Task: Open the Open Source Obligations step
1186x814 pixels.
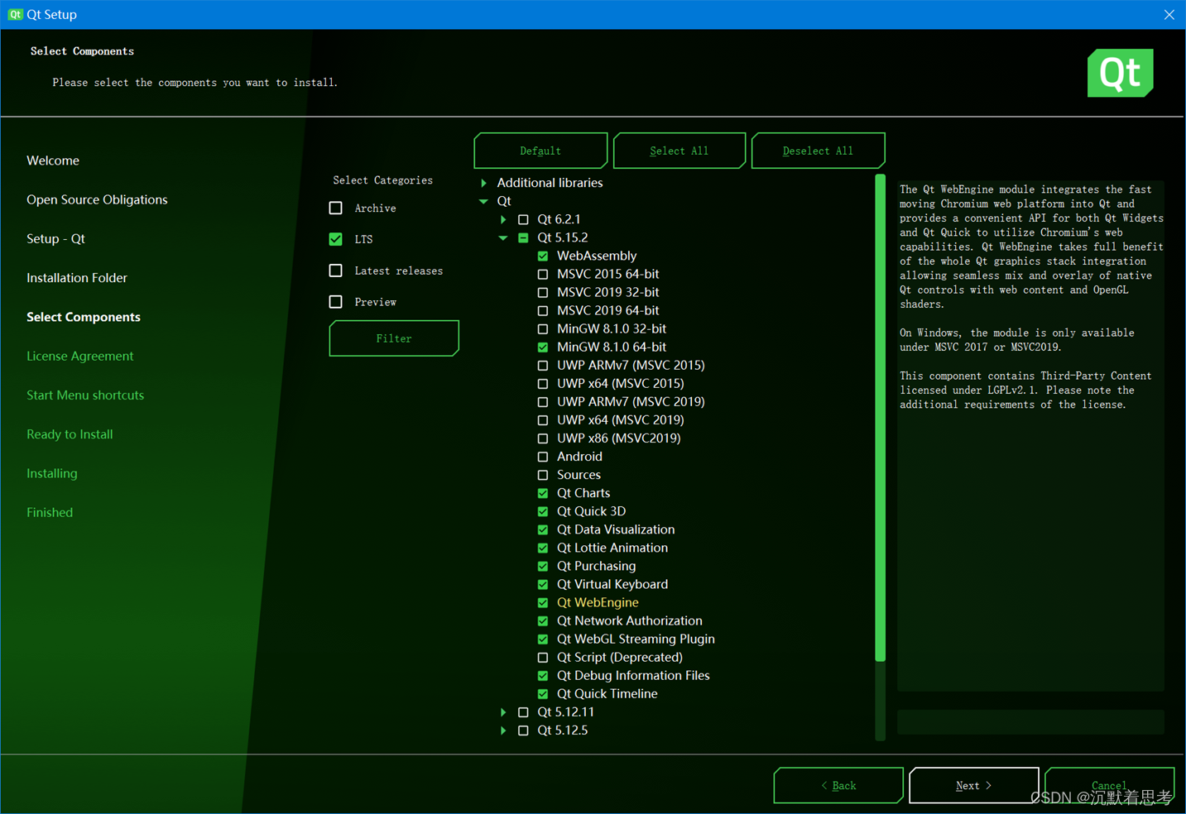Action: click(97, 199)
